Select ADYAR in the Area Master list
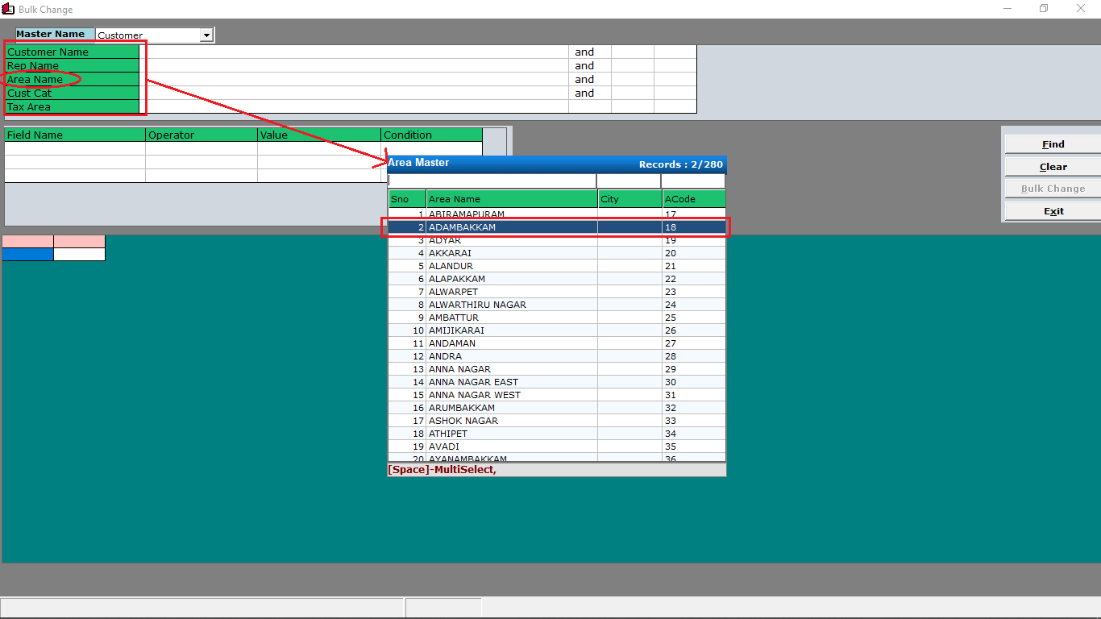The image size is (1101, 619). click(557, 240)
